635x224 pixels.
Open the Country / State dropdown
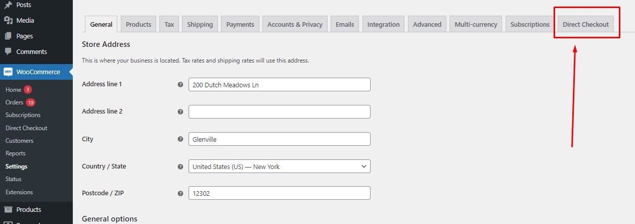pyautogui.click(x=279, y=166)
